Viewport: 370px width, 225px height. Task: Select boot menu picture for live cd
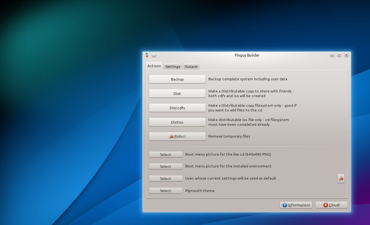[x=165, y=155]
